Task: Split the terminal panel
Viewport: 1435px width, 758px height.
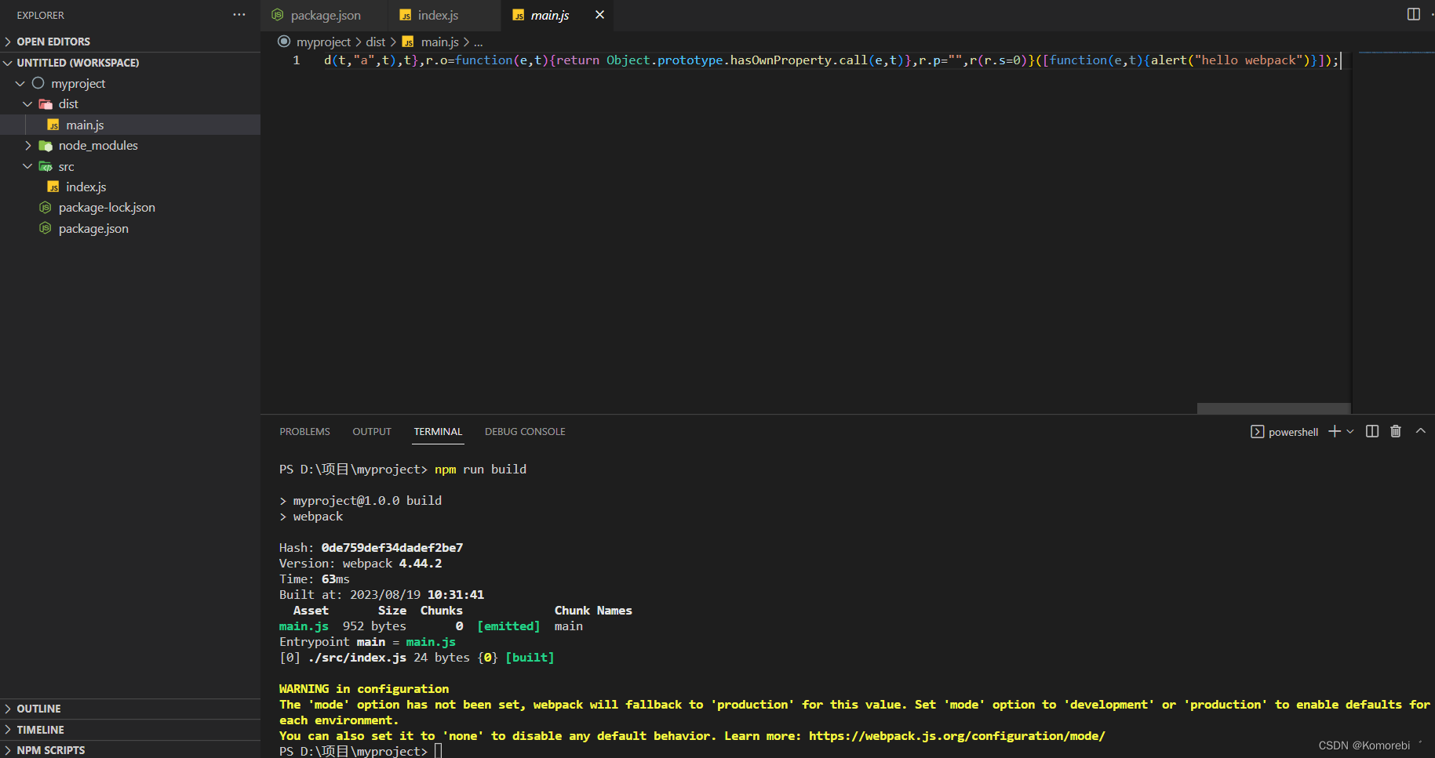Action: click(x=1372, y=431)
